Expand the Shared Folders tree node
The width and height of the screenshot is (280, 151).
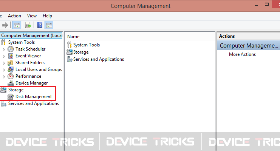click(x=4, y=63)
